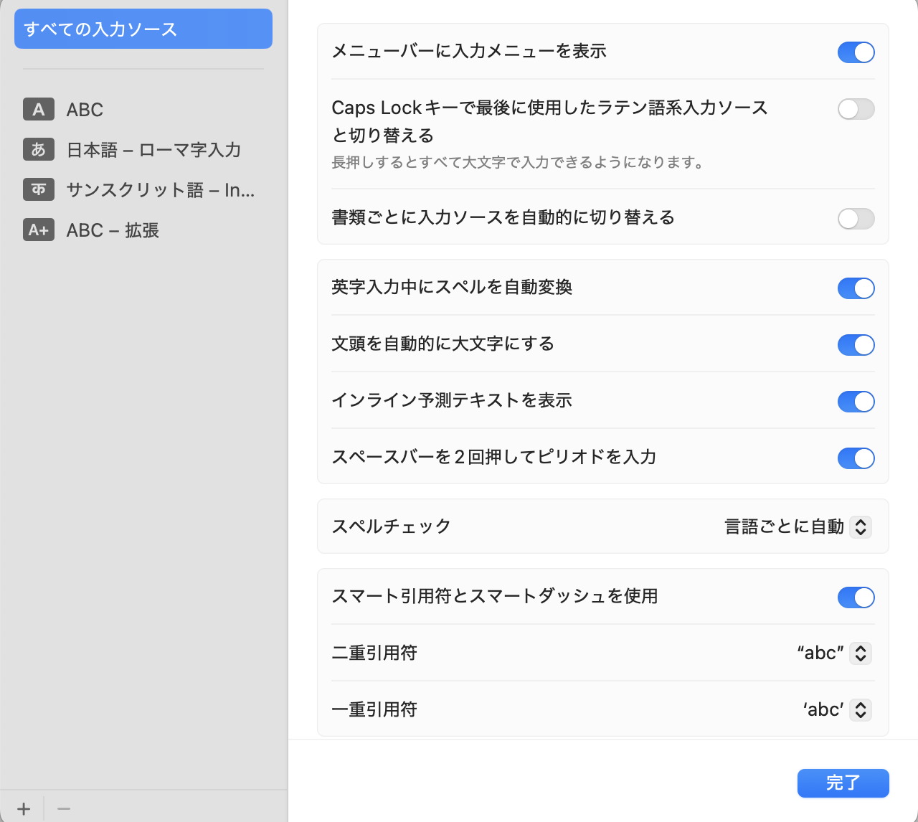Click the Japanese あ input source icon
This screenshot has height=822, width=918.
pos(39,149)
